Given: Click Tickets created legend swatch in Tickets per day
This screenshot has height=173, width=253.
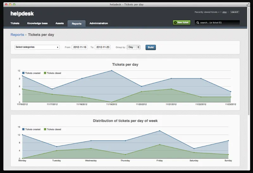Looking at the screenshot, I should point(23,73).
